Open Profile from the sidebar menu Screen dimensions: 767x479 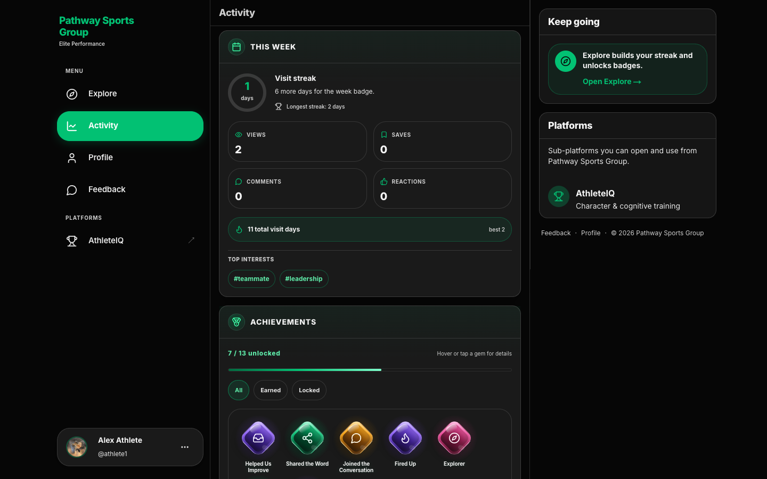[130, 158]
